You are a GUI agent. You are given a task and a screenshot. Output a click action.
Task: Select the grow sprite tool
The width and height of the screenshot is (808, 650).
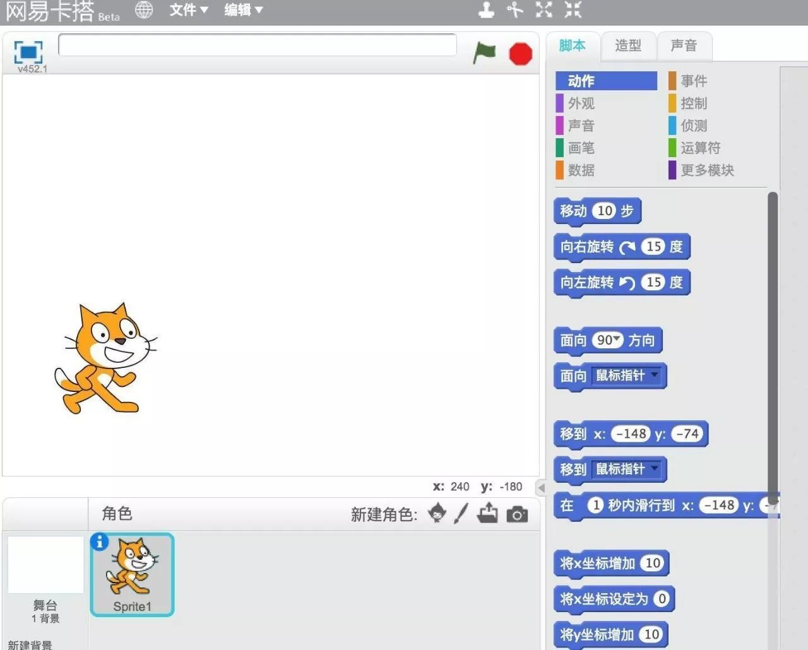(x=544, y=9)
